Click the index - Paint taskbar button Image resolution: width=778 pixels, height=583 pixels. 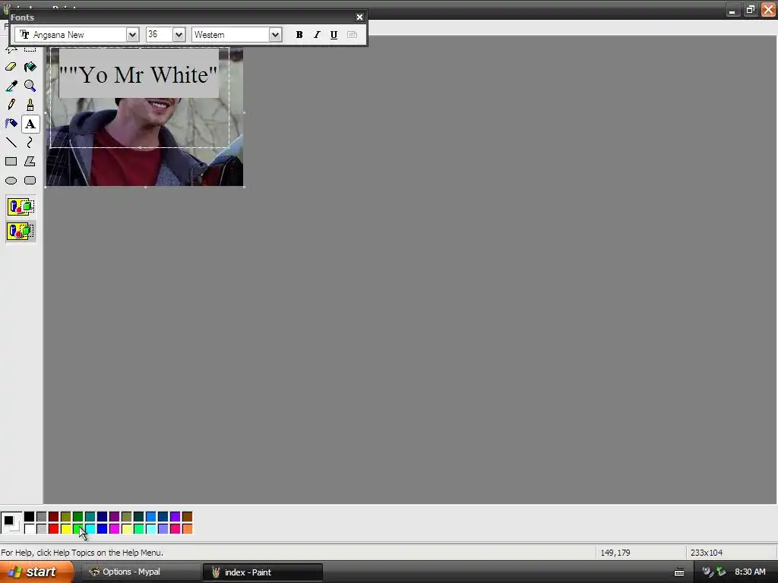[x=262, y=572]
